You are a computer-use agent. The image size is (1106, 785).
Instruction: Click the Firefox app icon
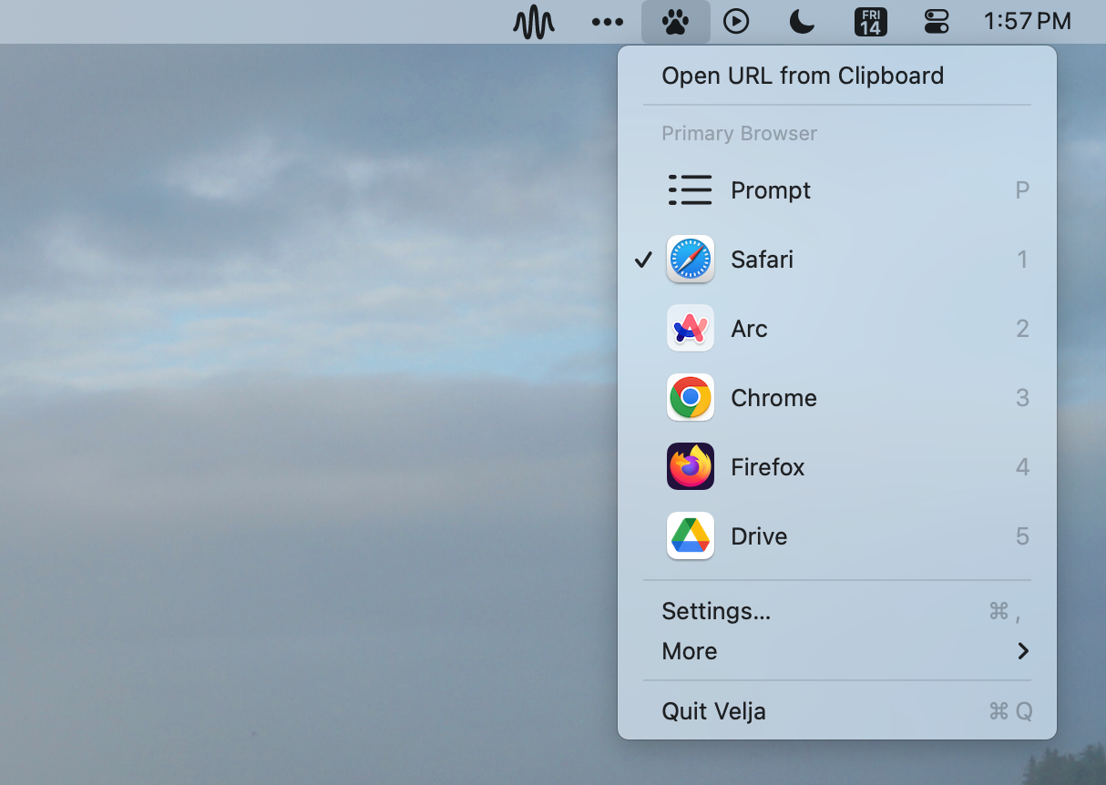click(x=691, y=467)
